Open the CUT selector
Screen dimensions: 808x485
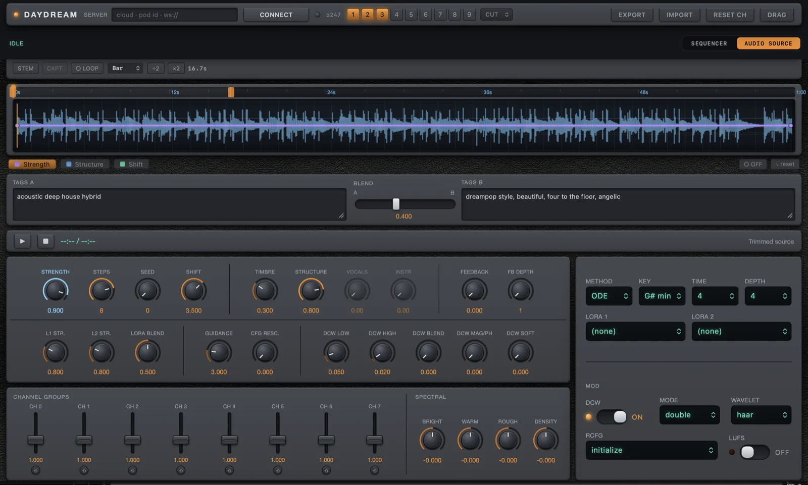coord(496,15)
